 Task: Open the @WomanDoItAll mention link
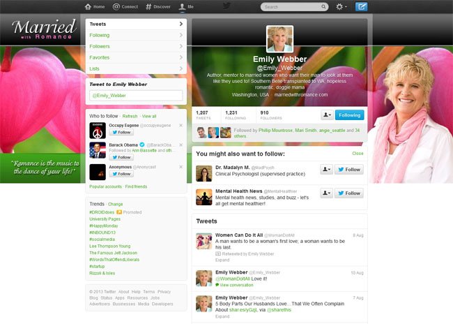233,279
